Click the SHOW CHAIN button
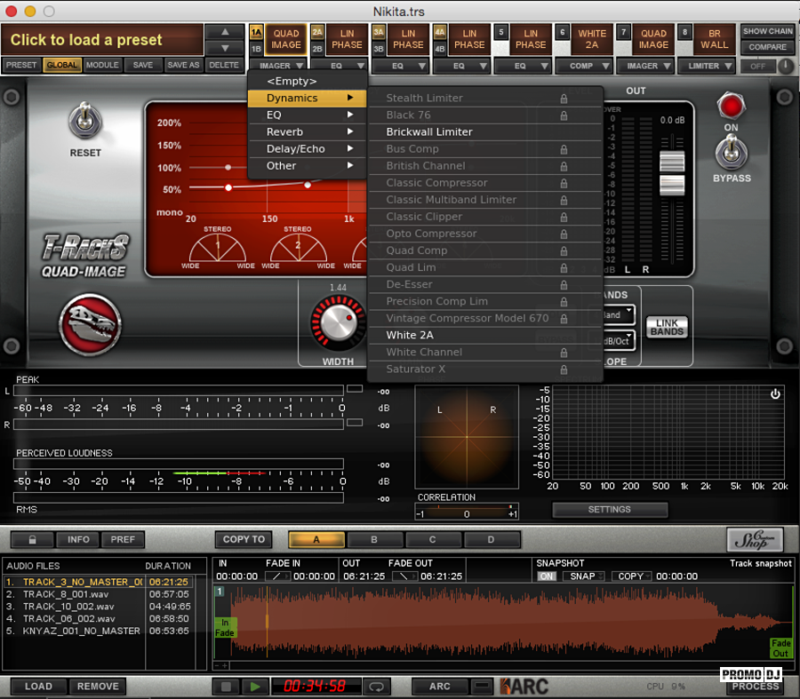The height and width of the screenshot is (699, 800). pyautogui.click(x=767, y=32)
